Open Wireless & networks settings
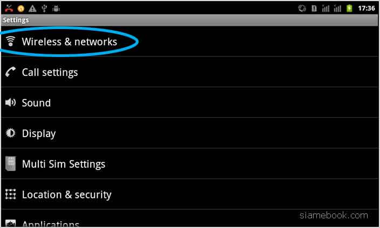The height and width of the screenshot is (228, 380). click(x=190, y=41)
